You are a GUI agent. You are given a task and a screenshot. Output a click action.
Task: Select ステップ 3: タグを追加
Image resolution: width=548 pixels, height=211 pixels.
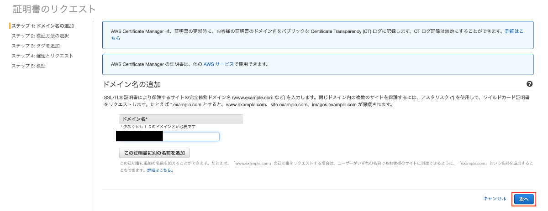[36, 46]
